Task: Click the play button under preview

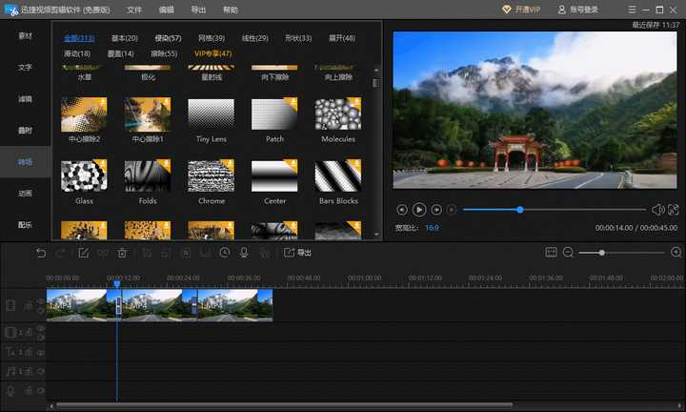Action: pyautogui.click(x=418, y=210)
